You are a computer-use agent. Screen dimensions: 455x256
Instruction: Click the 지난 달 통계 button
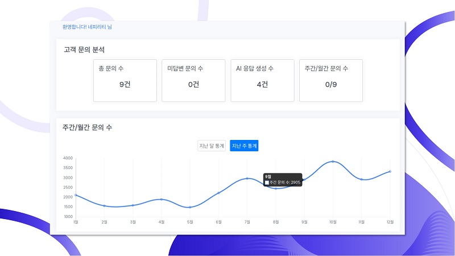212,146
